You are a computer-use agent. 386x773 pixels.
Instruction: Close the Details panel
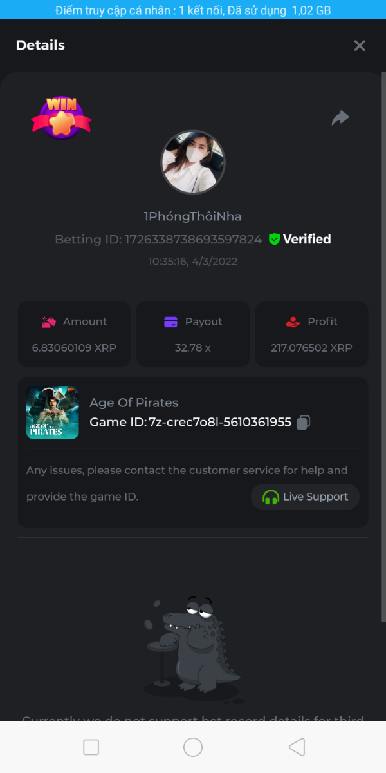(x=360, y=45)
